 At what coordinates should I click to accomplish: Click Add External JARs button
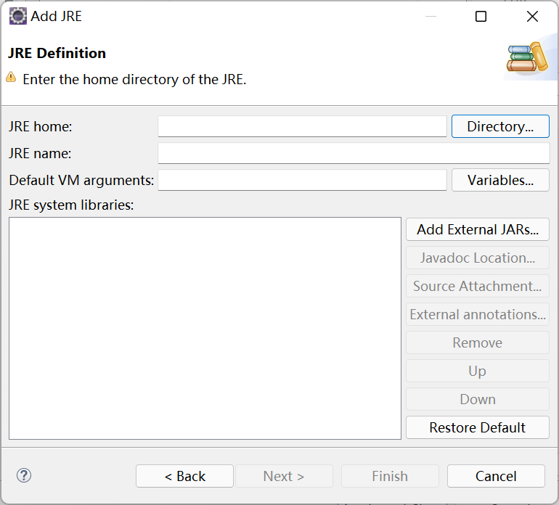(477, 229)
